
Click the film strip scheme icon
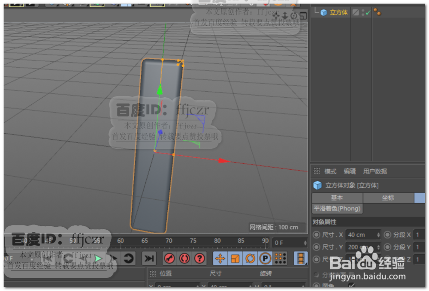pos(301,258)
